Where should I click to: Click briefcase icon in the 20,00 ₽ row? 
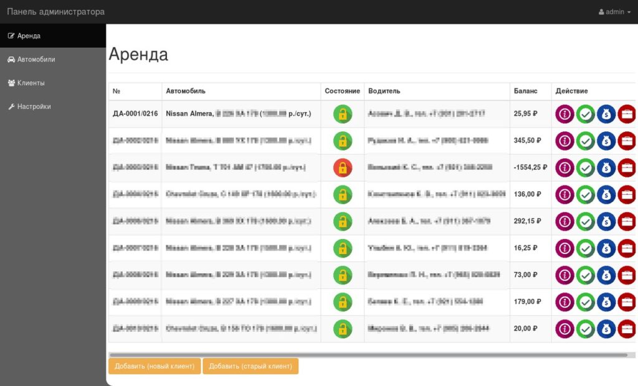627,329
